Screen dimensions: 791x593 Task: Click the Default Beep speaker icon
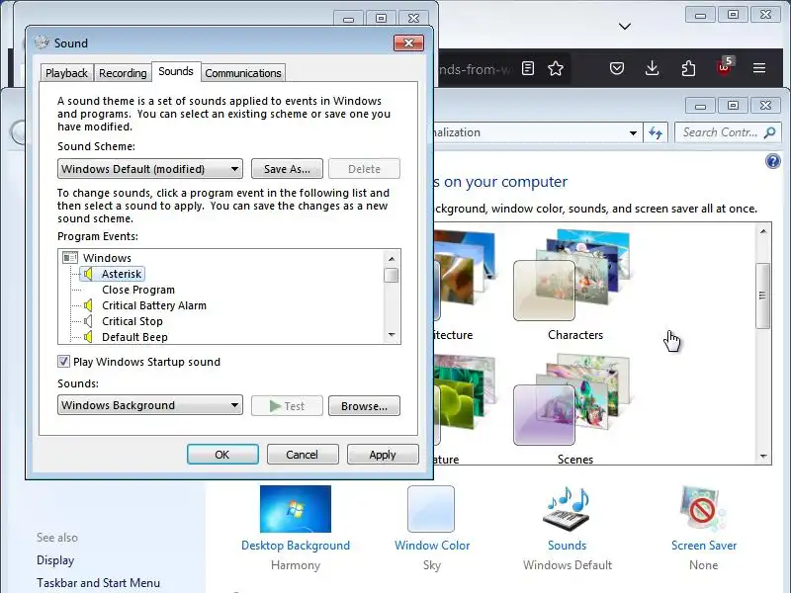pos(88,337)
